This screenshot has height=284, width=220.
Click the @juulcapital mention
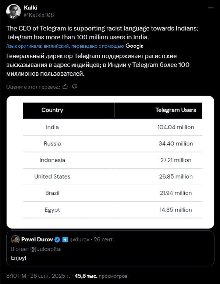coord(46,249)
